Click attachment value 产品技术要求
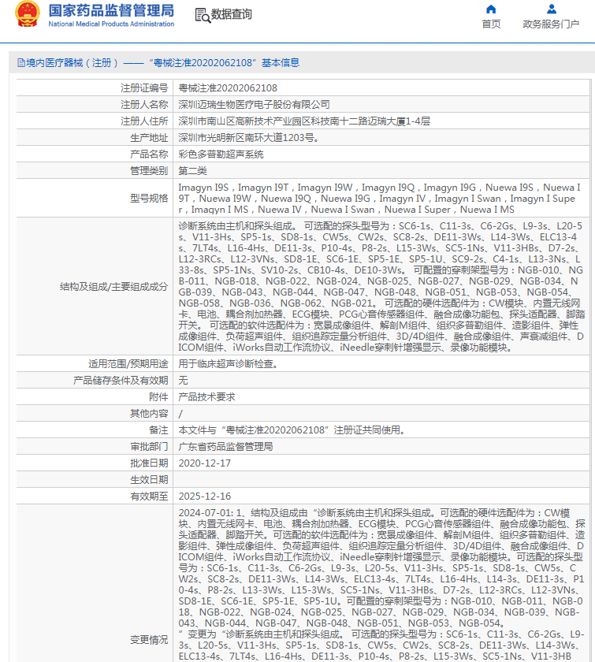Screen dimensions: 595x662 pyautogui.click(x=206, y=397)
